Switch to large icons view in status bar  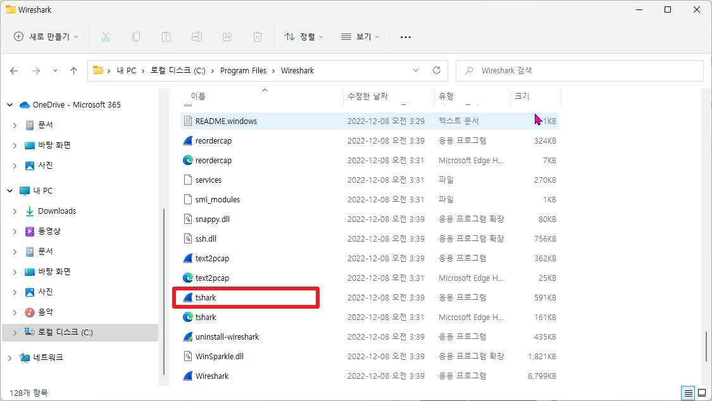pyautogui.click(x=702, y=393)
